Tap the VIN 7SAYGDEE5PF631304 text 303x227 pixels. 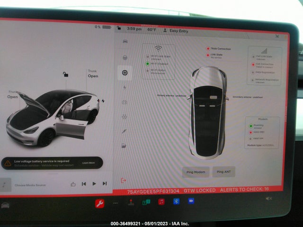[153, 192]
